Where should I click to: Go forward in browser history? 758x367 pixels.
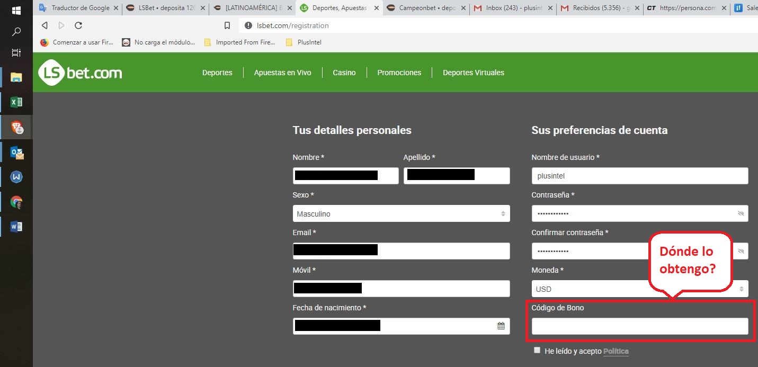[61, 25]
